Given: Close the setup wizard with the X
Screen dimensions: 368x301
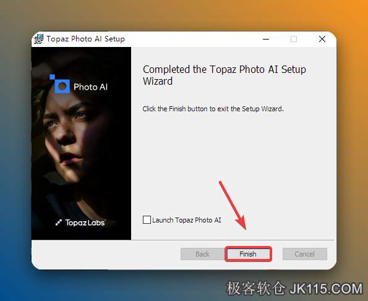Looking at the screenshot, I should pos(322,39).
